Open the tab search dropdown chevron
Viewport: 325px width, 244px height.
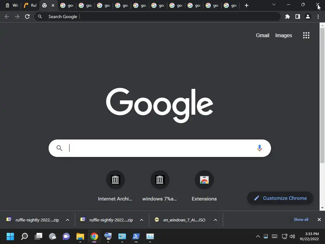[274, 4]
